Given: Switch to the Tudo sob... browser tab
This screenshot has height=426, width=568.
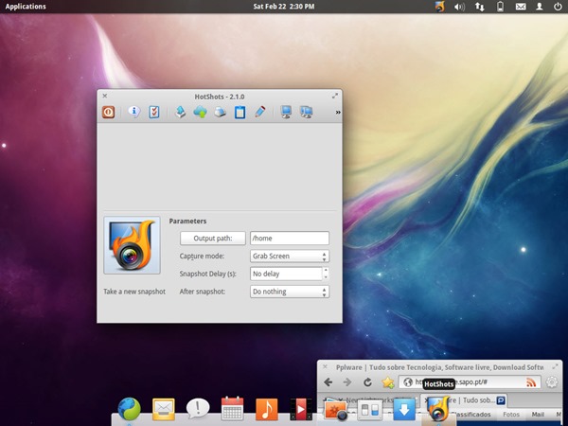Looking at the screenshot, I should coord(465,400).
